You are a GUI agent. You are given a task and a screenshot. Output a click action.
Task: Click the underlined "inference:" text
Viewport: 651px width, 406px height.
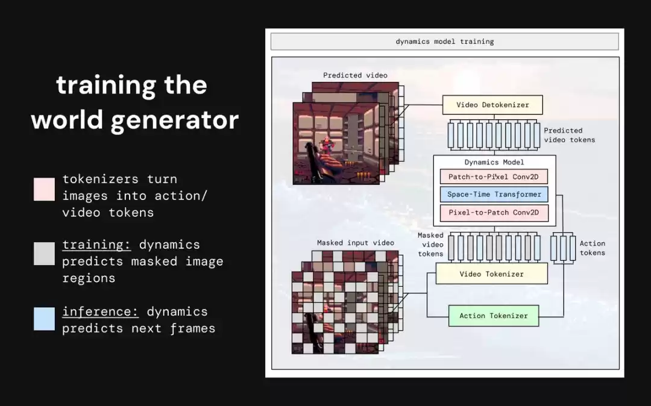[x=101, y=312]
